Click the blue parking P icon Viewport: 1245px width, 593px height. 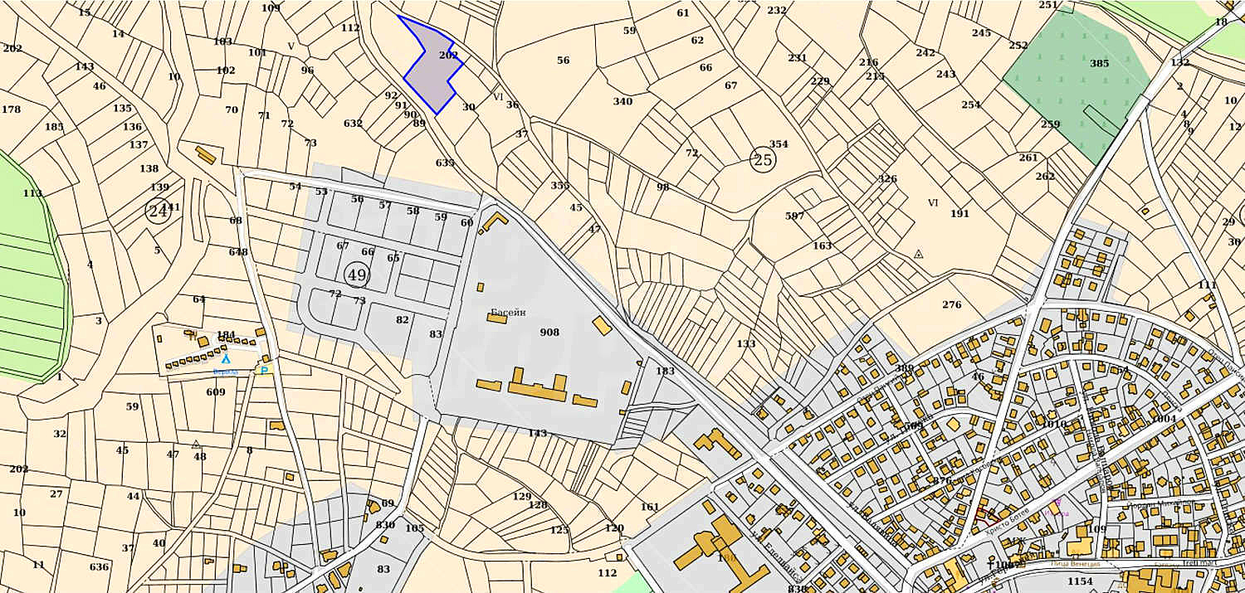click(x=265, y=371)
